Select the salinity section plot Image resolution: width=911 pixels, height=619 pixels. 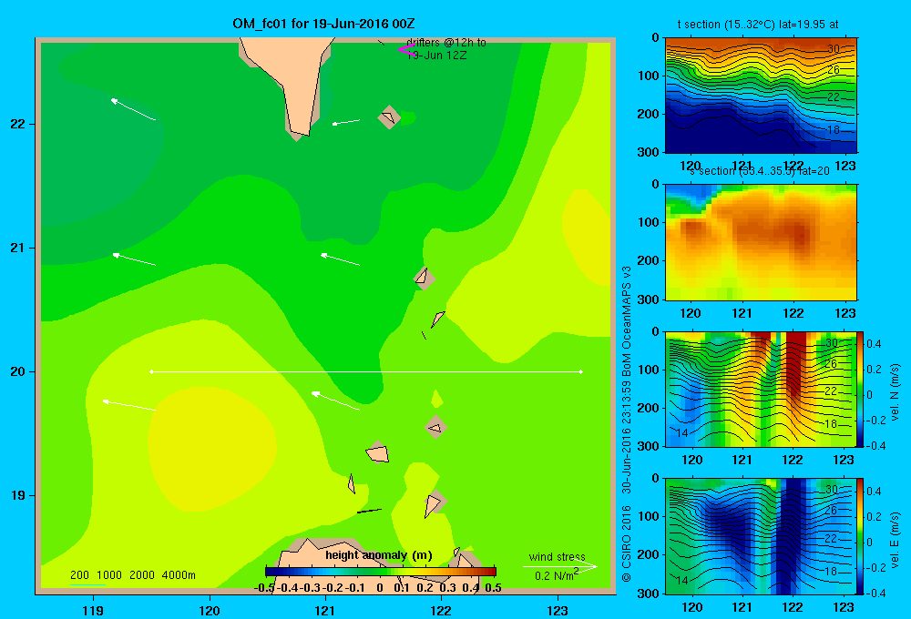click(x=761, y=242)
